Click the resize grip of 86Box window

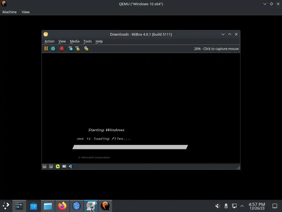pos(238,168)
